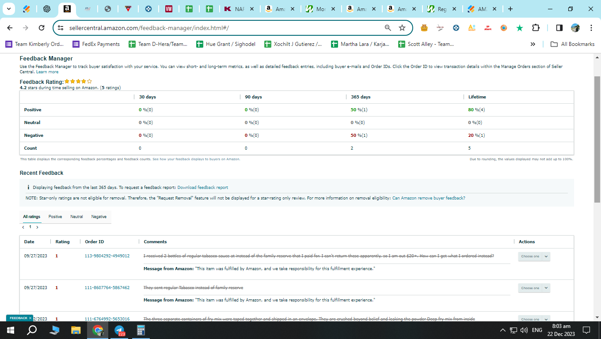The image size is (601, 339).
Task: Switch to the Reg browser tab
Action: pos(442,9)
